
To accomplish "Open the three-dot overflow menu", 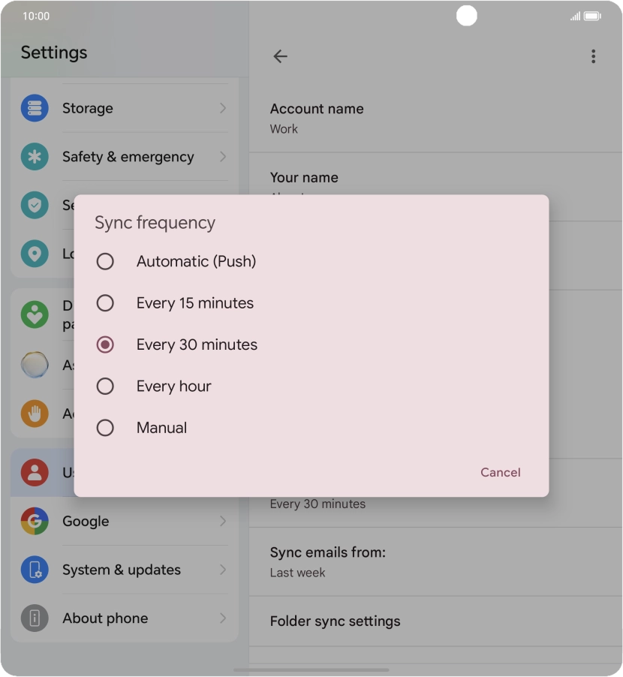I will tap(593, 56).
